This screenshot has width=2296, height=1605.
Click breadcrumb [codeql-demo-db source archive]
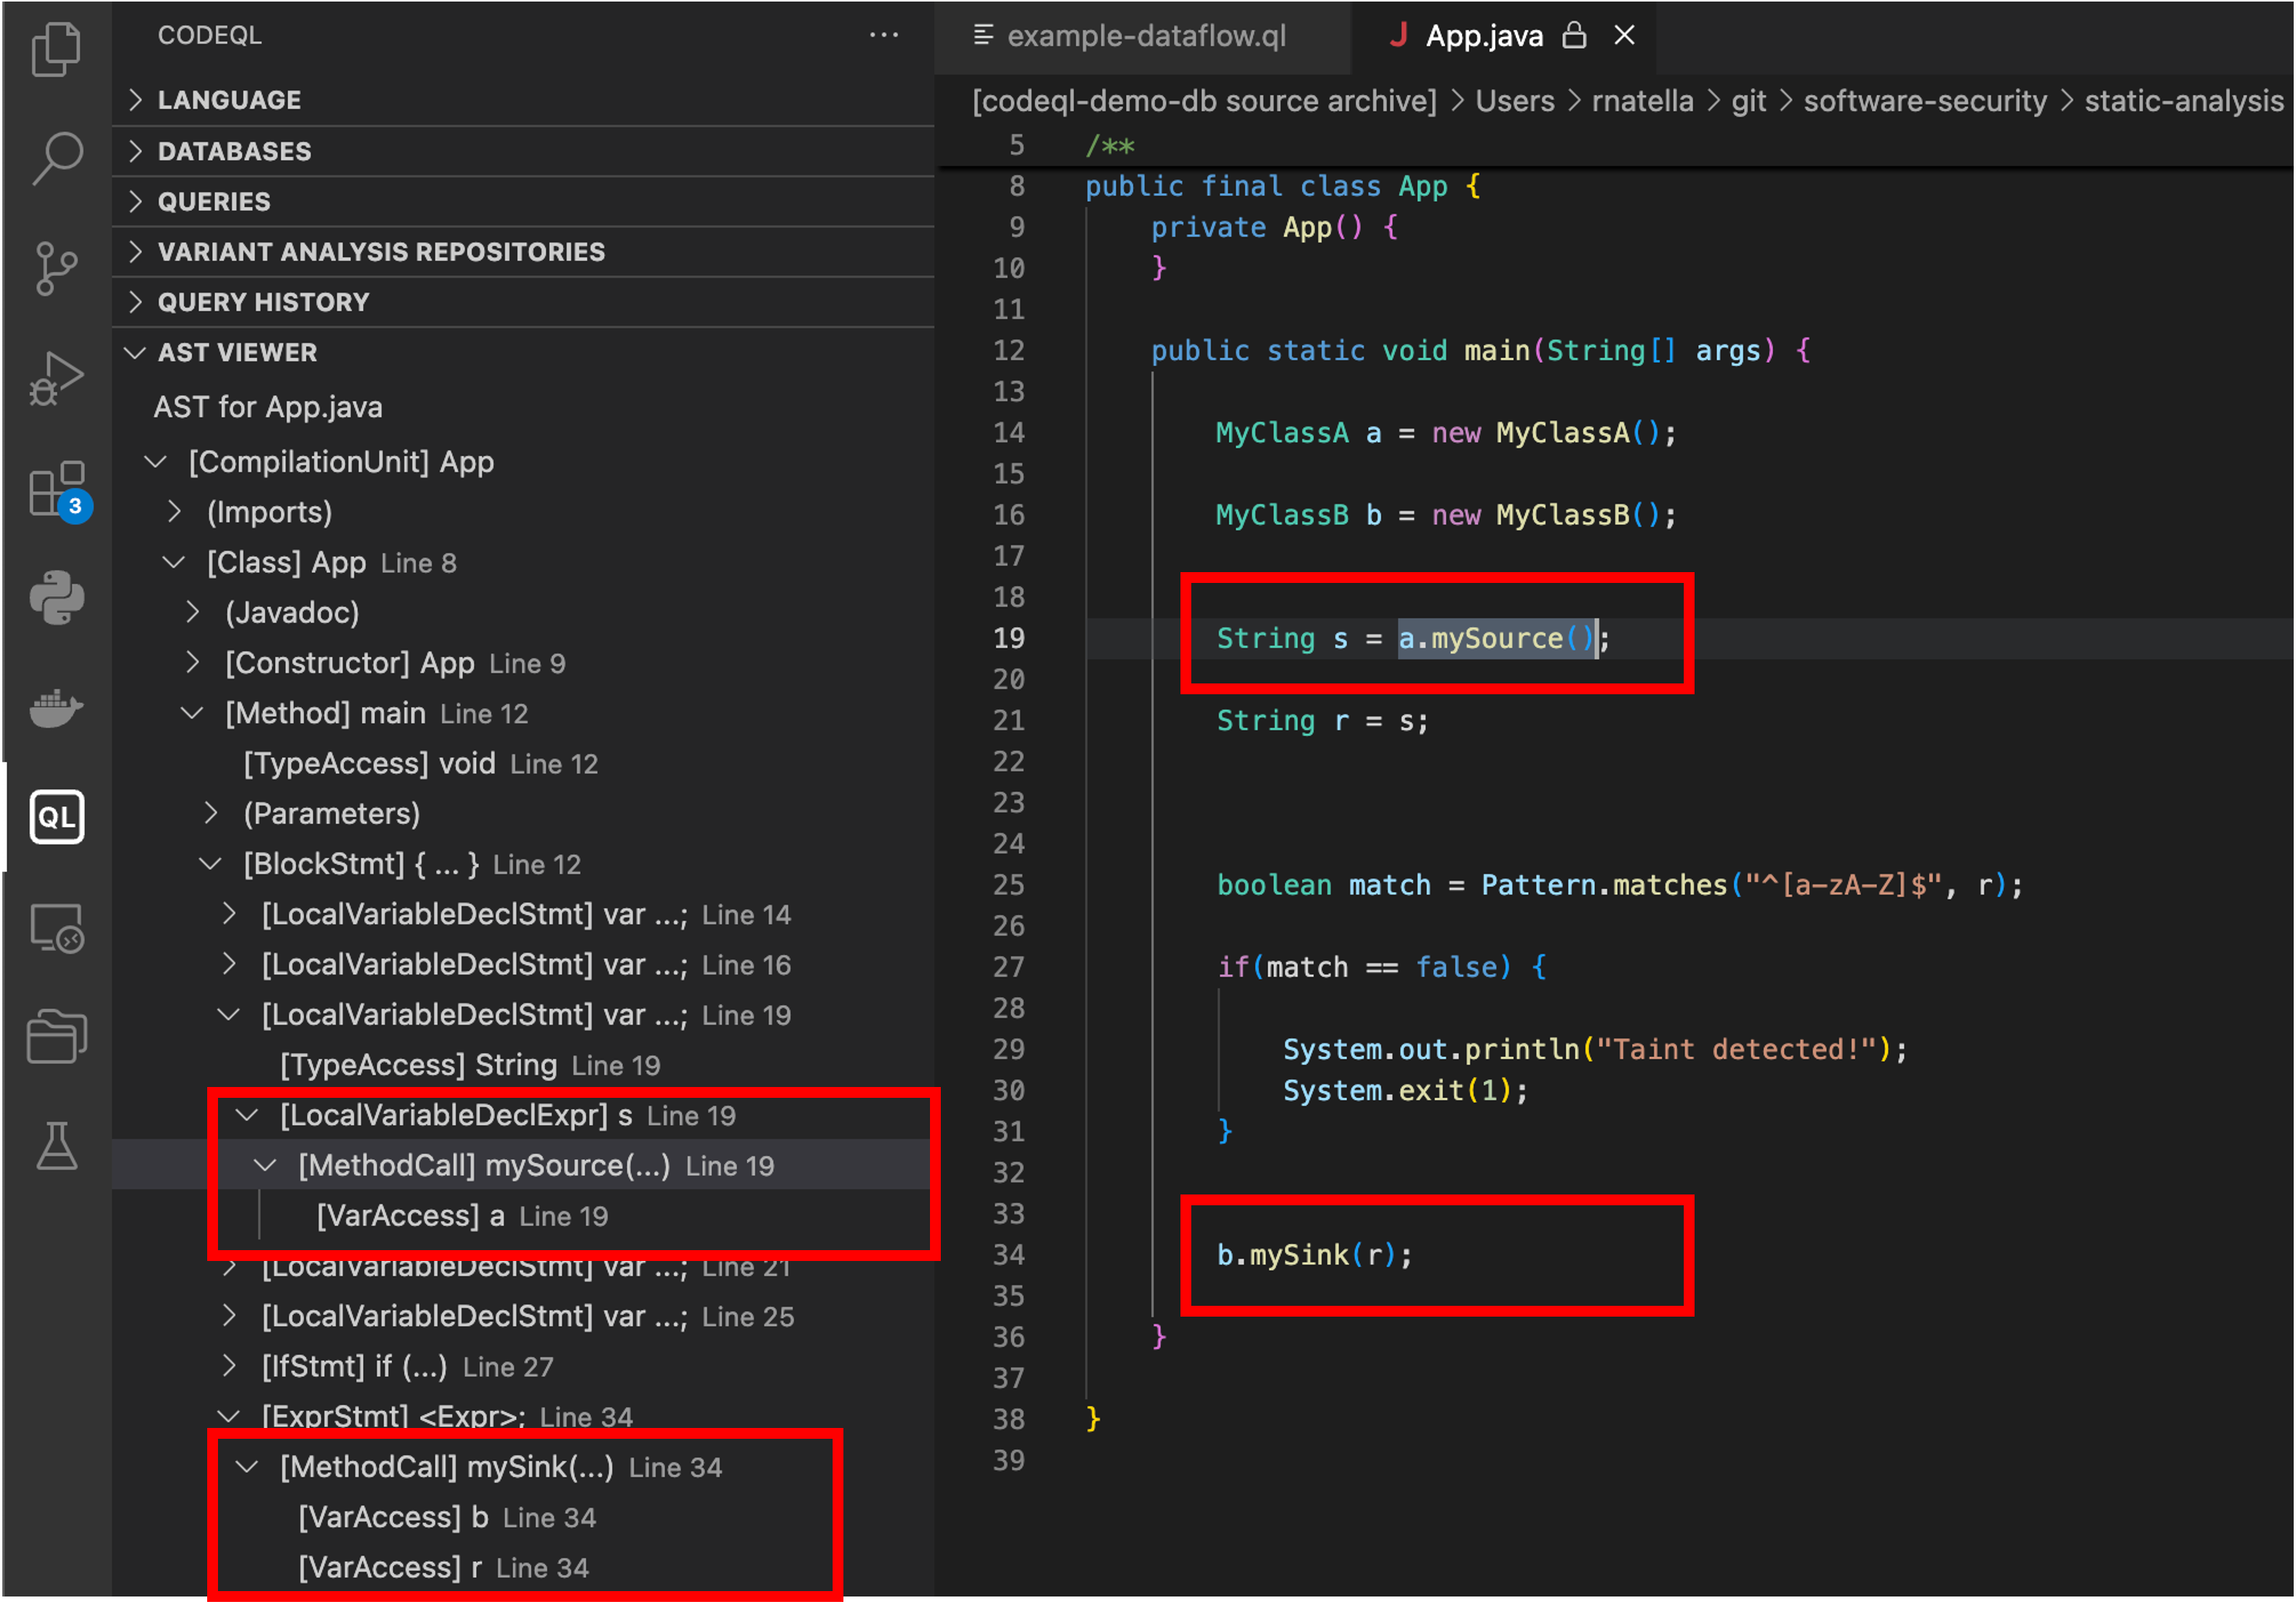coord(1204,101)
